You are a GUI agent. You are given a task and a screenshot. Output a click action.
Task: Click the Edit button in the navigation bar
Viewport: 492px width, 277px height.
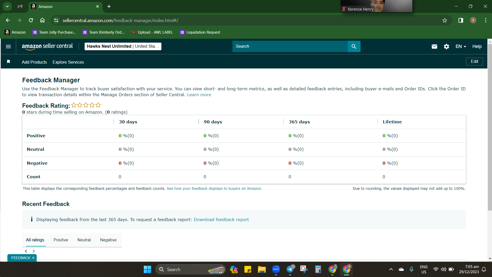pyautogui.click(x=474, y=62)
